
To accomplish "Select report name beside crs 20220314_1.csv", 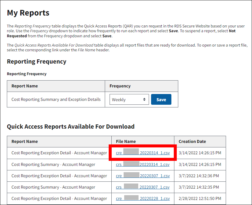I will point(53,164).
